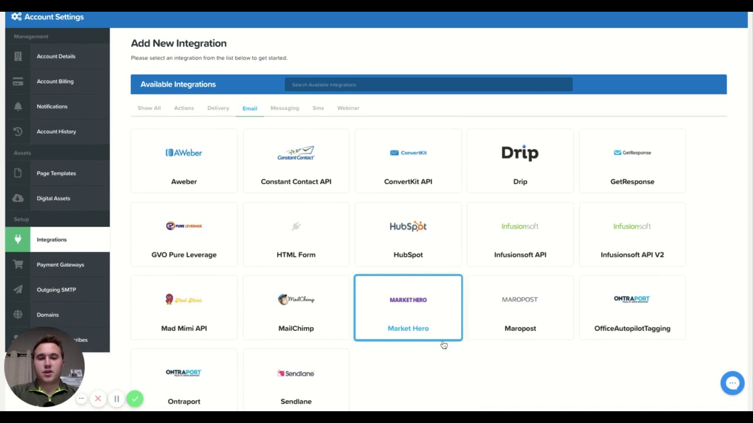Click the Domains globe icon
The width and height of the screenshot is (753, 423).
coord(18,315)
